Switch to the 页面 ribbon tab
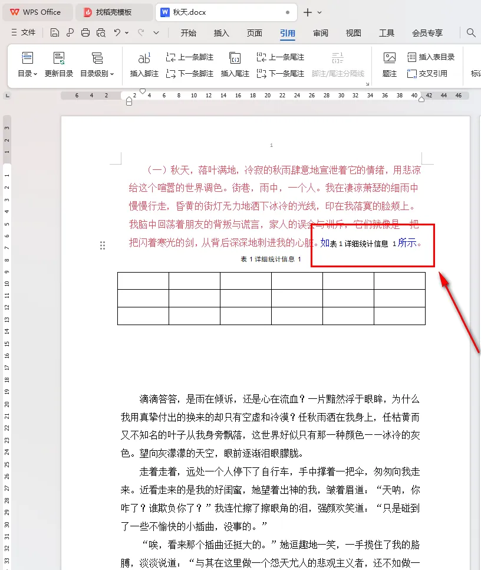Image resolution: width=481 pixels, height=570 pixels. click(x=255, y=33)
